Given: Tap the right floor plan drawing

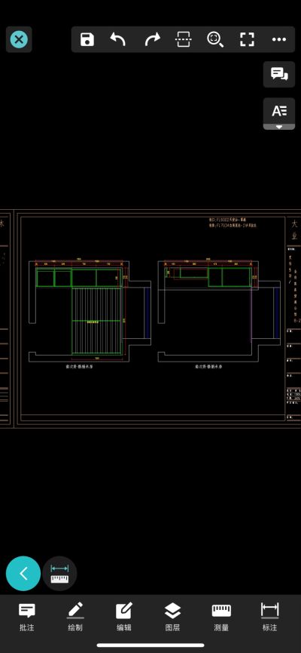Looking at the screenshot, I should coord(219,312).
